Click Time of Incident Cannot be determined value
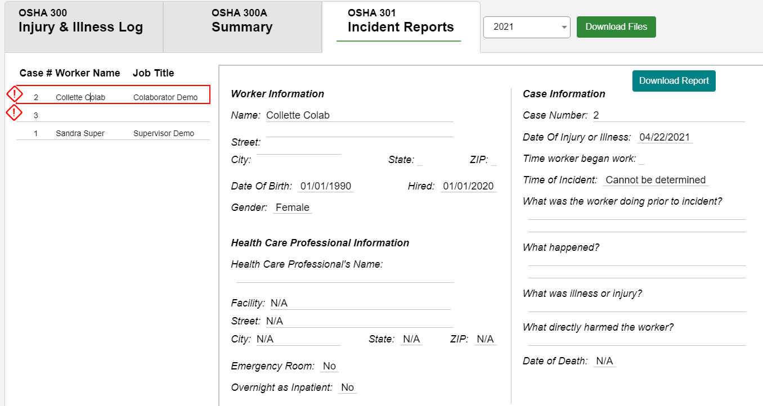The height and width of the screenshot is (406, 763). click(656, 180)
